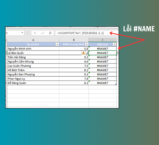The width and height of the screenshot is (159, 145).
Task: Open the Insert Function fx icon
Action: (x=50, y=33)
